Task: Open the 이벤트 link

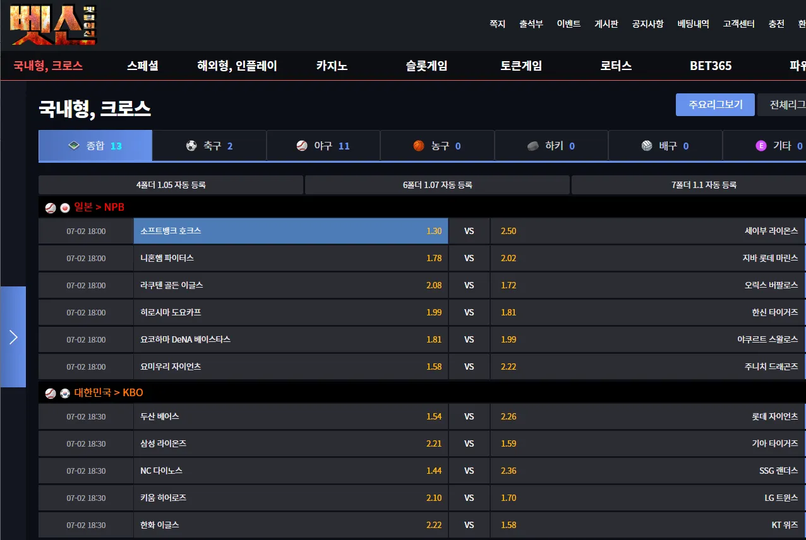Action: 569,24
